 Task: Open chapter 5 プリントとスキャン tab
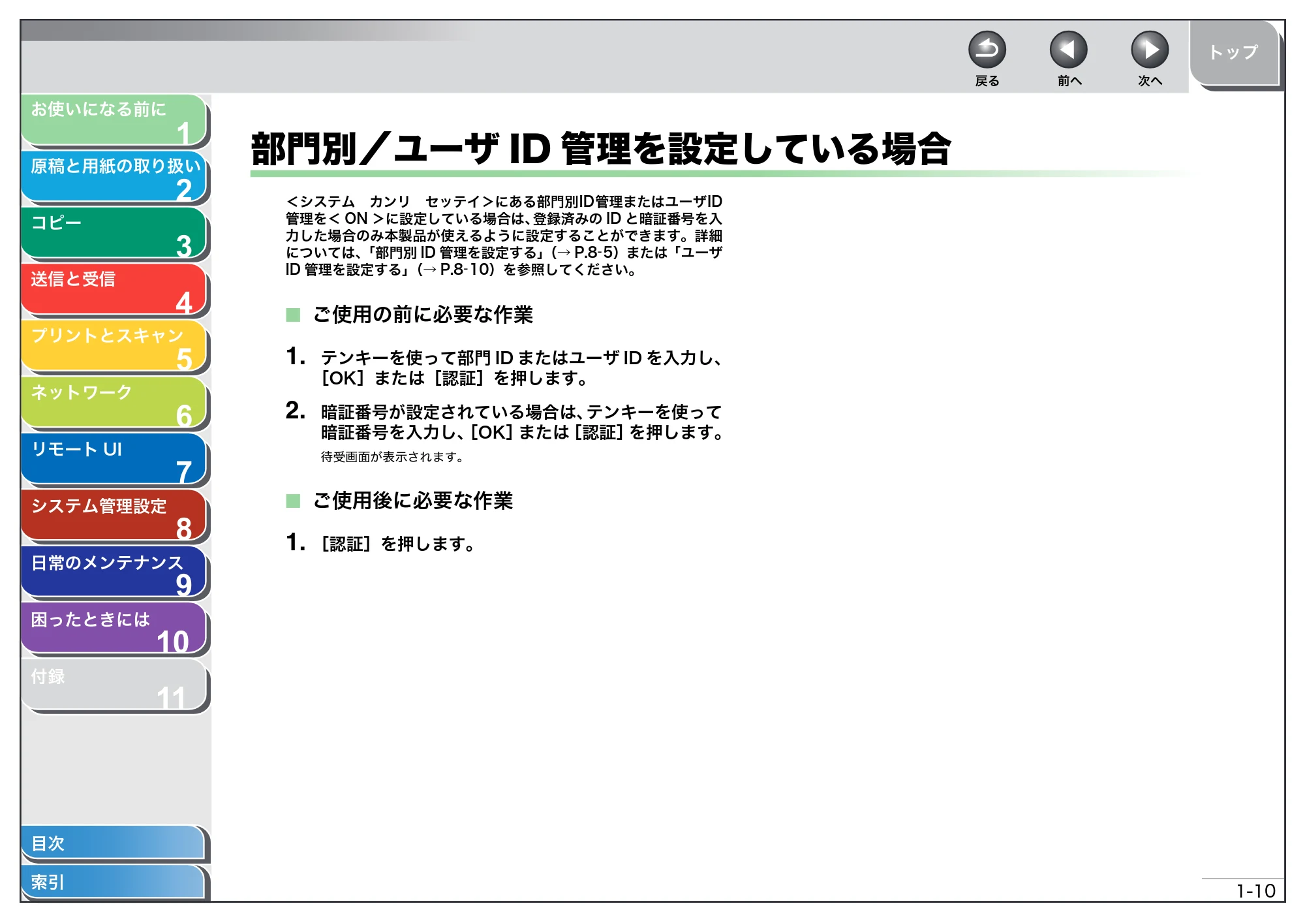tap(114, 346)
